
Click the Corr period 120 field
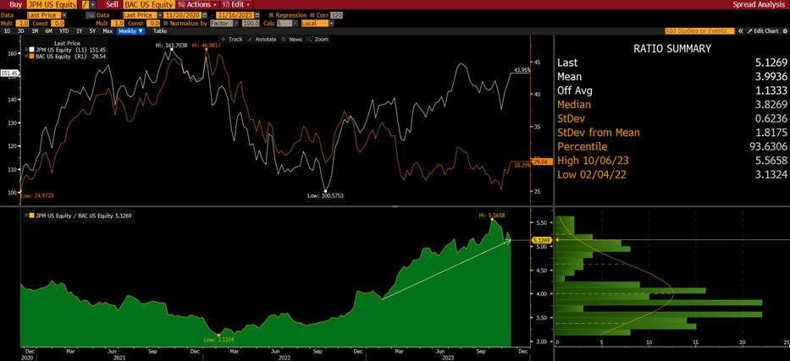tap(336, 15)
